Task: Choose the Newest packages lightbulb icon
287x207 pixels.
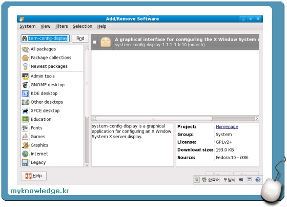Action: [x=25, y=66]
